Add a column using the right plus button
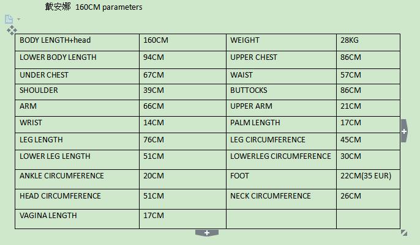This screenshot has width=420, height=245. click(x=404, y=131)
